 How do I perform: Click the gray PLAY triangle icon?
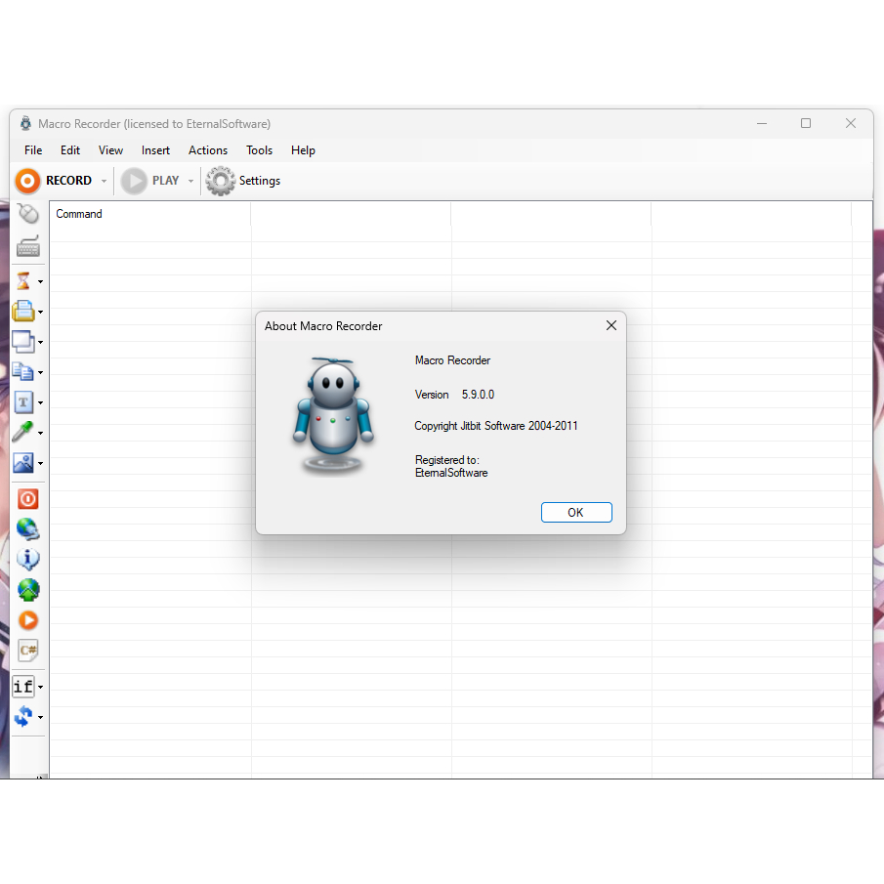coord(134,181)
